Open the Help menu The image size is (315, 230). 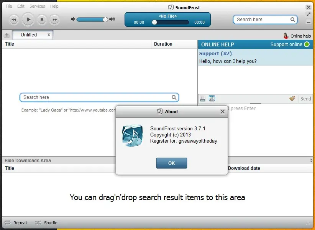point(54,6)
